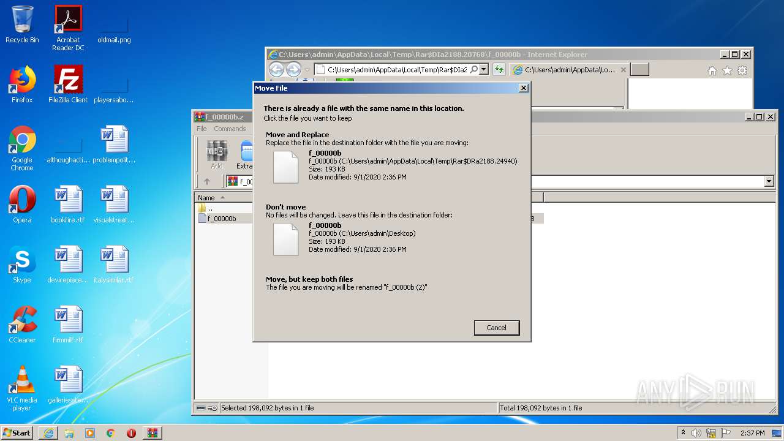Viewport: 784px width, 441px height.
Task: Click the Internet Explorer address field
Action: [397, 70]
